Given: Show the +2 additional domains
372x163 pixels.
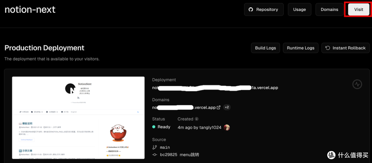Looking at the screenshot, I should [227, 107].
